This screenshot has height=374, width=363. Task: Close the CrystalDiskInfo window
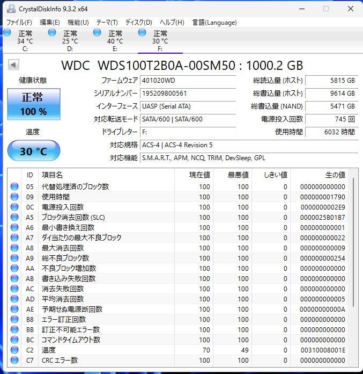coord(351,9)
